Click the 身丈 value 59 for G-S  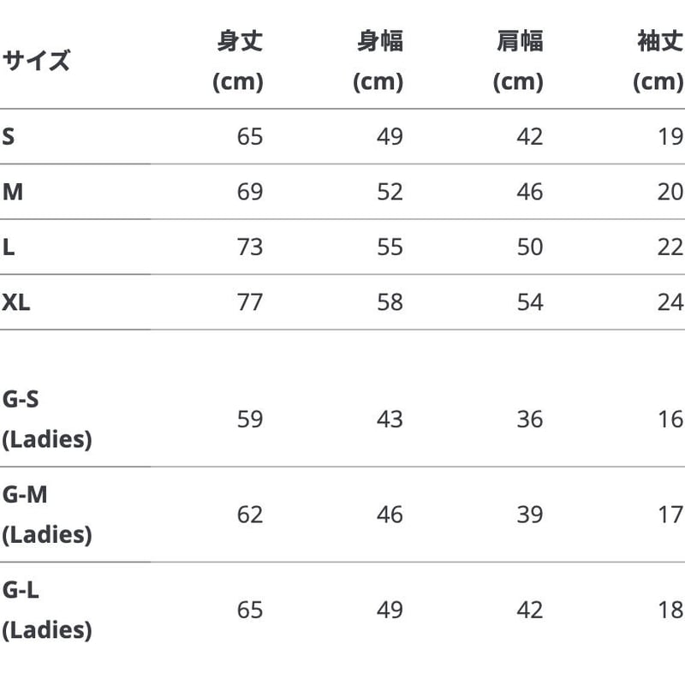tap(250, 420)
